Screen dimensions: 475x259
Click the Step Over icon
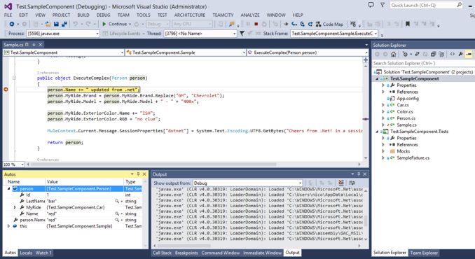[x=303, y=24]
